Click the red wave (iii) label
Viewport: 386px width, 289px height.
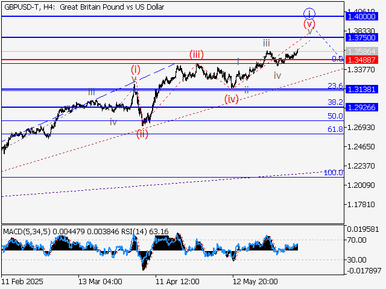[196, 55]
